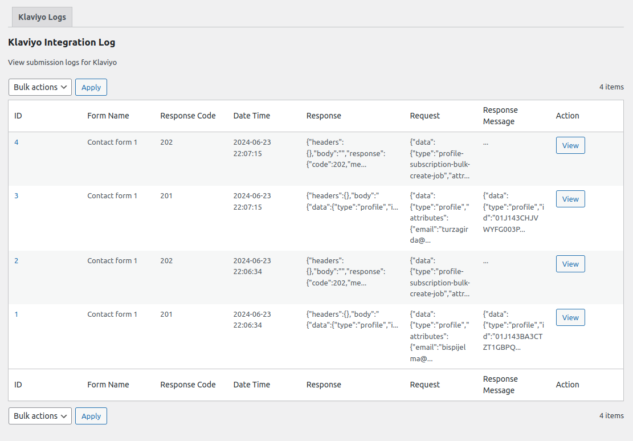633x441 pixels.
Task: Click date 2024-06-23 22:07:15 in row 4
Action: pos(252,148)
